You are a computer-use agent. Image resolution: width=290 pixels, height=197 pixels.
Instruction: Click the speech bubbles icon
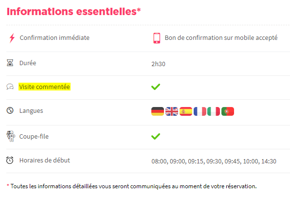(x=10, y=87)
